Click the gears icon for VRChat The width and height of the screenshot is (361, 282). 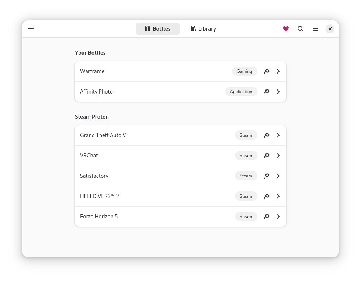click(266, 156)
